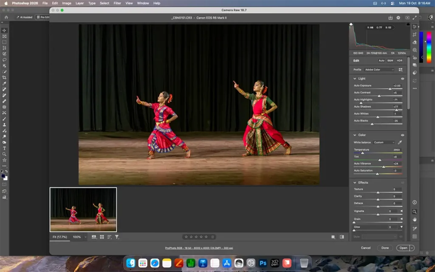
Task: Open the dropdown arrow beside Open button
Action: 412,248
